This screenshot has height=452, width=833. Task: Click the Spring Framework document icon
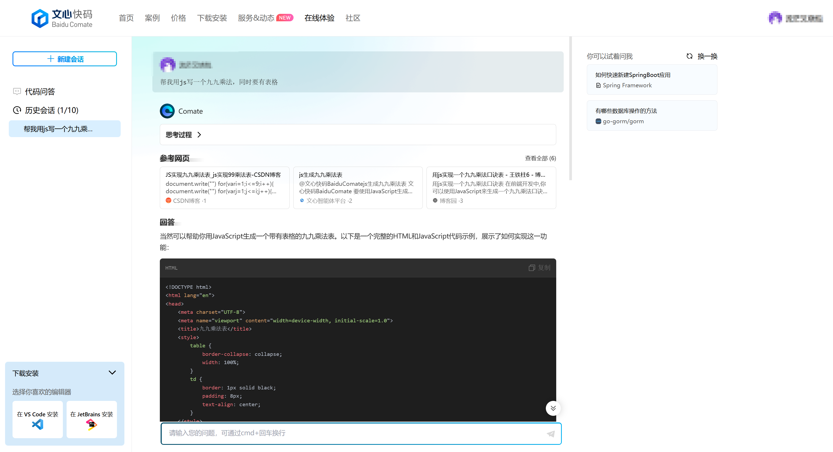point(598,86)
